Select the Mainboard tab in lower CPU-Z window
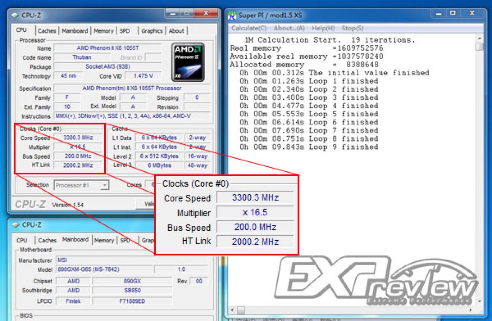492x321 pixels. [x=75, y=239]
